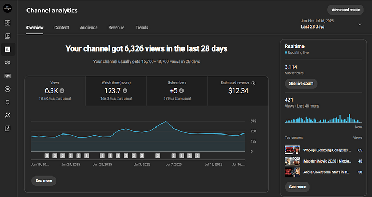The image size is (372, 197).
Task: Open the Copyright icon in the sidebar
Action: [x=8, y=89]
